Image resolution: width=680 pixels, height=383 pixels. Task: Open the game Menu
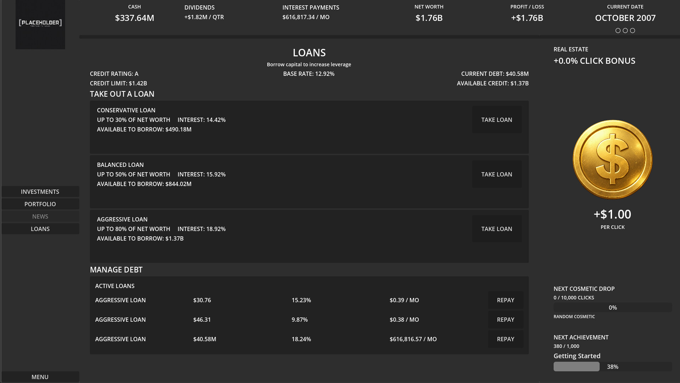[x=40, y=377]
